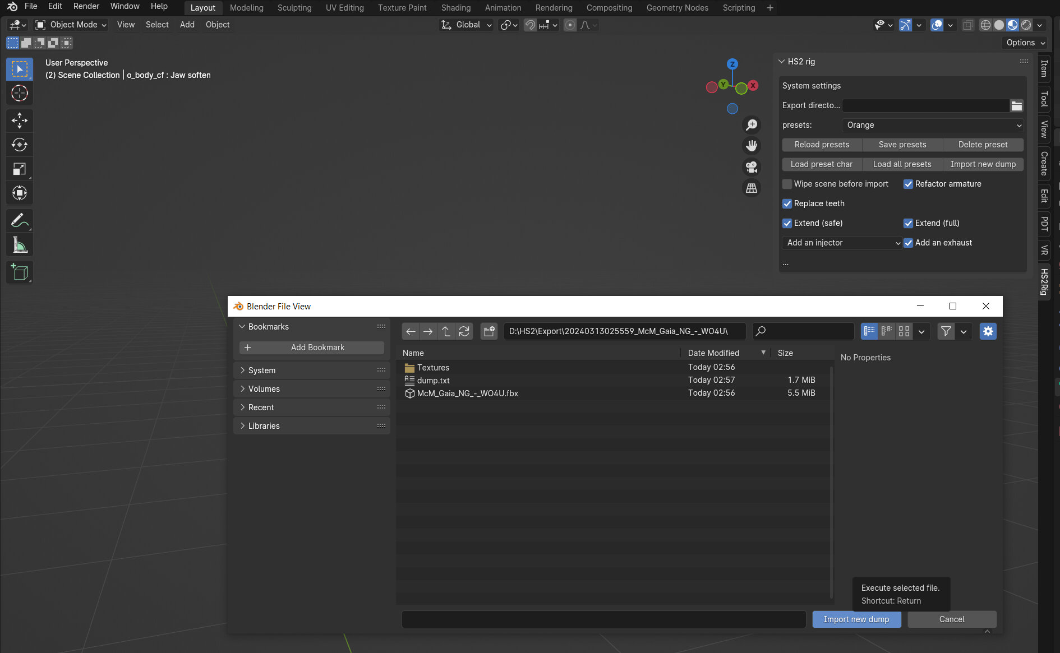Toggle the file filter funnel icon
Viewport: 1060px width, 653px height.
946,331
